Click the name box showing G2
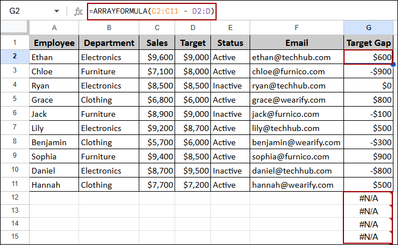398x245 pixels. (26, 11)
